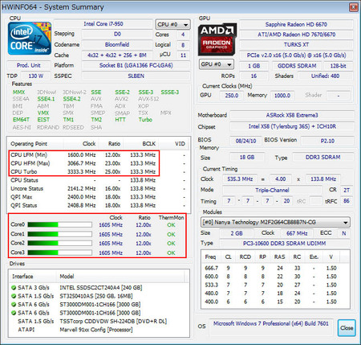Click the Triple-Channel mode field
361x345 pixels.
pos(272,191)
